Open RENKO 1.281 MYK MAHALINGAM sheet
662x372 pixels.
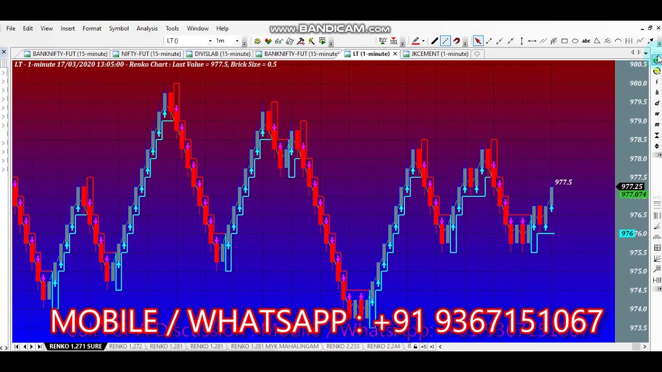click(275, 347)
